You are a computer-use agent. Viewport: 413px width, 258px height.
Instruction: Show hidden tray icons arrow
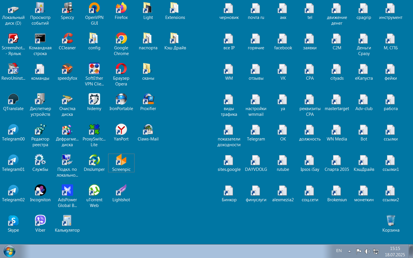349,251
